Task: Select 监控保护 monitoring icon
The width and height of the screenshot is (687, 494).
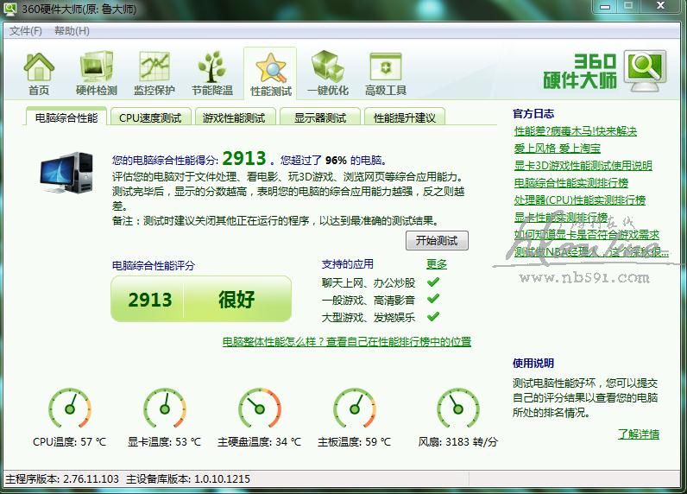Action: [154, 73]
